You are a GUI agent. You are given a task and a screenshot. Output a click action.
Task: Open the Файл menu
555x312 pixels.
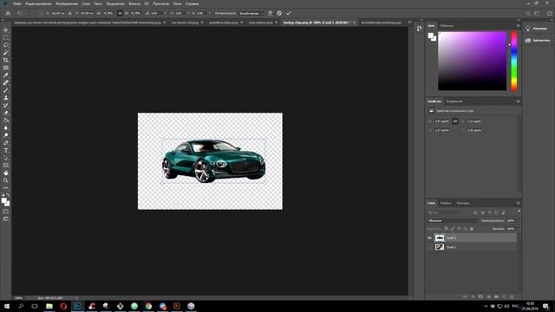(17, 3)
